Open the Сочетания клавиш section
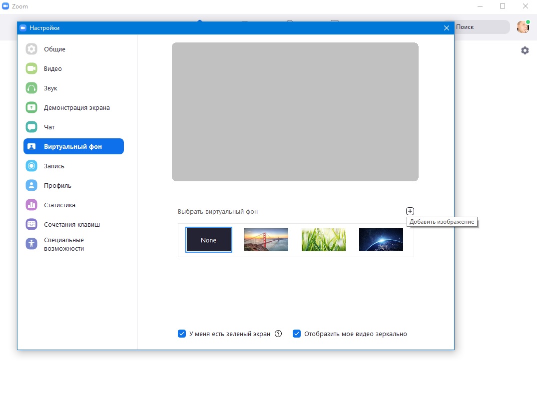 [x=71, y=224]
